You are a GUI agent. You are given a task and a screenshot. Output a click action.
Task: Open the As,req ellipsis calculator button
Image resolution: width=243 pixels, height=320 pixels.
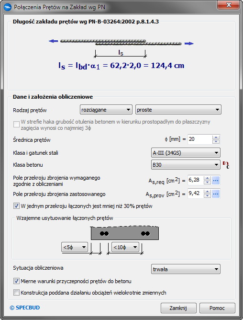point(216,181)
